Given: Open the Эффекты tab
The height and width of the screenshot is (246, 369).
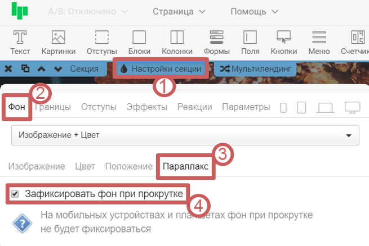Looking at the screenshot, I should 146,107.
